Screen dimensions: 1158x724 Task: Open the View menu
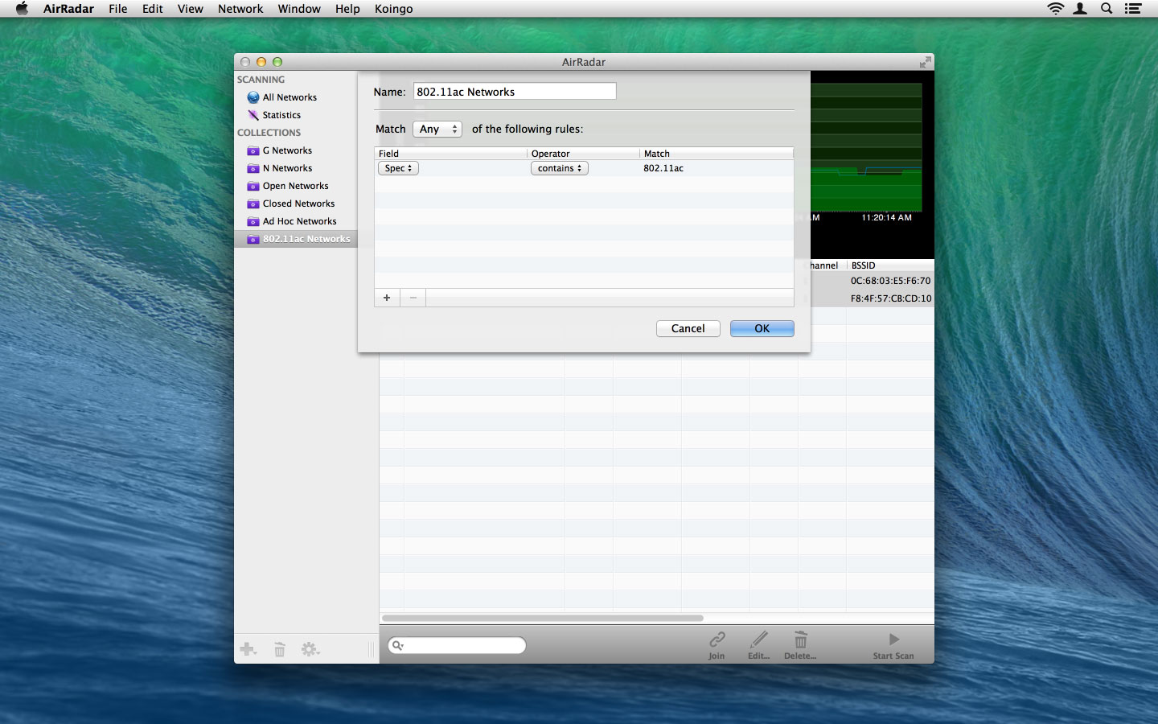pyautogui.click(x=191, y=9)
